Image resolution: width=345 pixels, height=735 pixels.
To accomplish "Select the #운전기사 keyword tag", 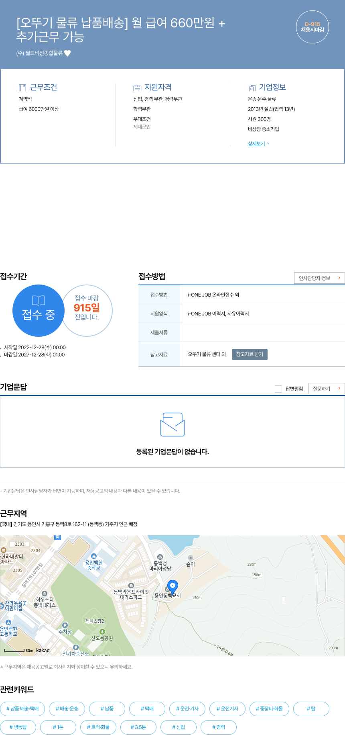I will (x=227, y=708).
